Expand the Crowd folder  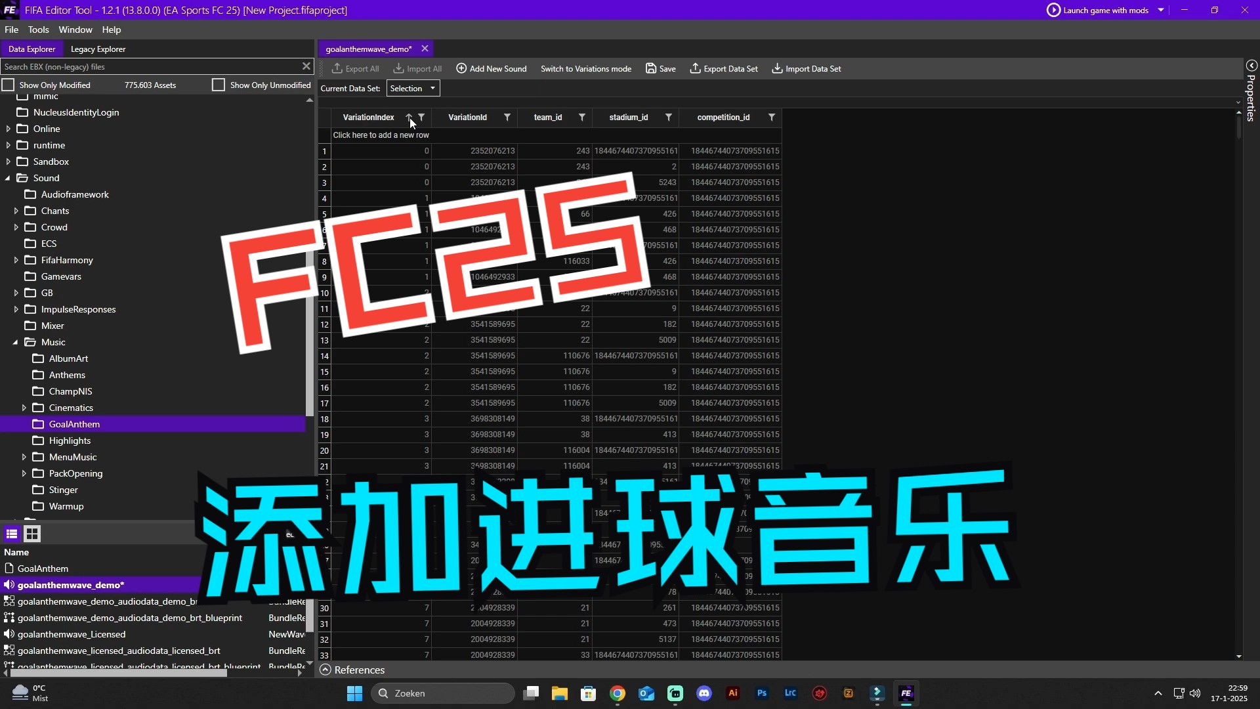pos(16,227)
